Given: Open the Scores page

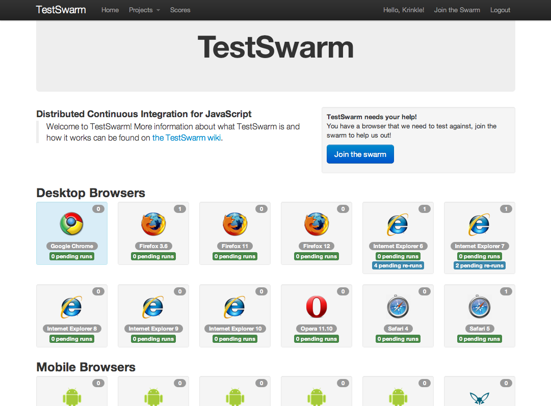Looking at the screenshot, I should click(180, 10).
